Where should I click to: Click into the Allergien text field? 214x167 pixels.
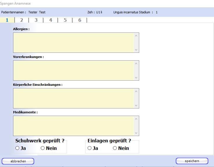click(x=73, y=43)
